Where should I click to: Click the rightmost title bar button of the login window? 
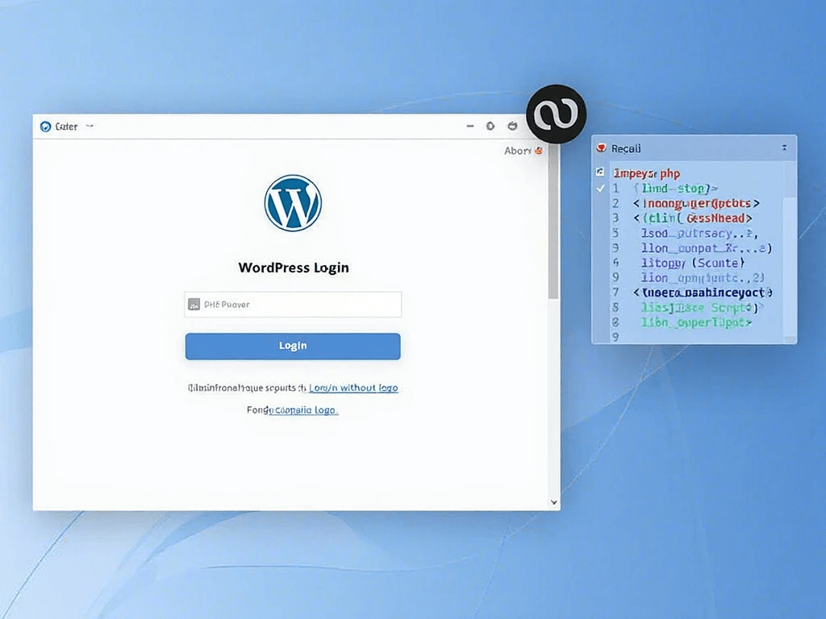click(512, 126)
